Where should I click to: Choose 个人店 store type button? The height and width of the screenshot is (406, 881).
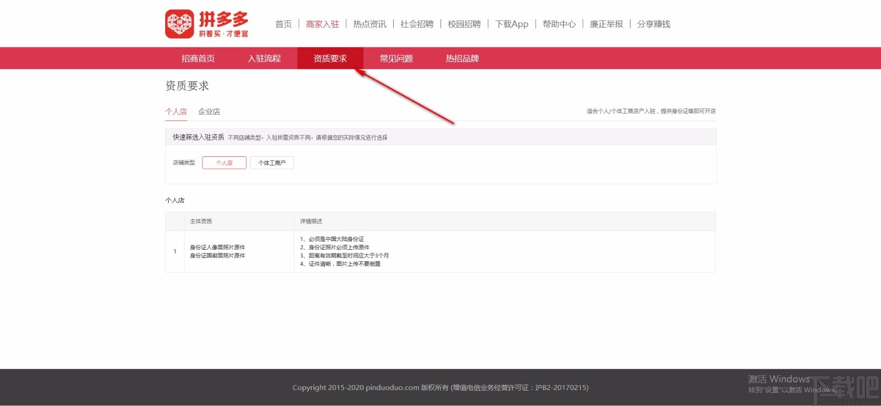coord(224,163)
